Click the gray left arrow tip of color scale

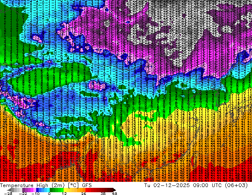coord(9,190)
